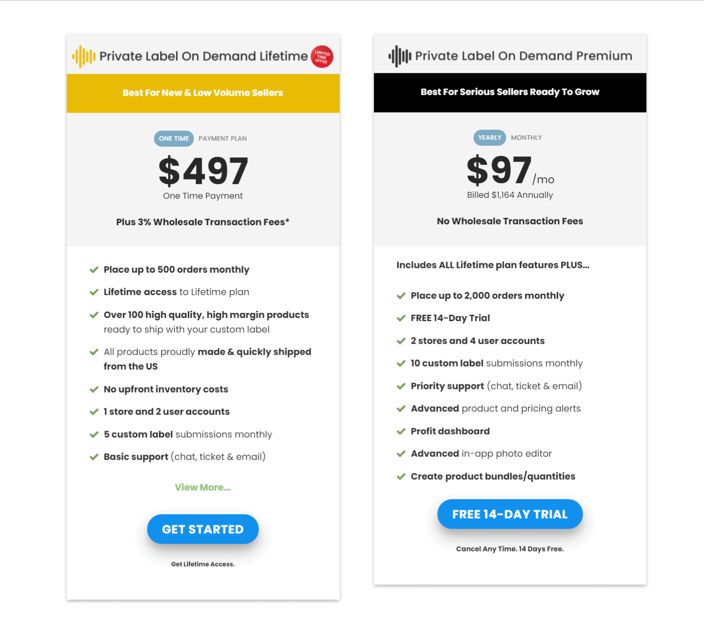Screen dimensions: 704x619
Task: Switch to Monthly billing
Action: coord(526,137)
